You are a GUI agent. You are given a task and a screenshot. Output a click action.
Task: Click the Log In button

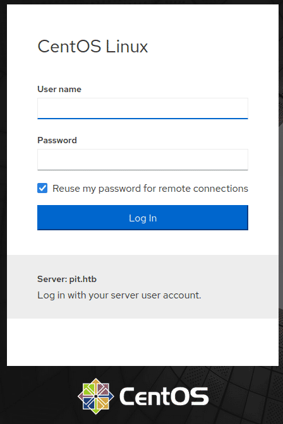tap(143, 218)
